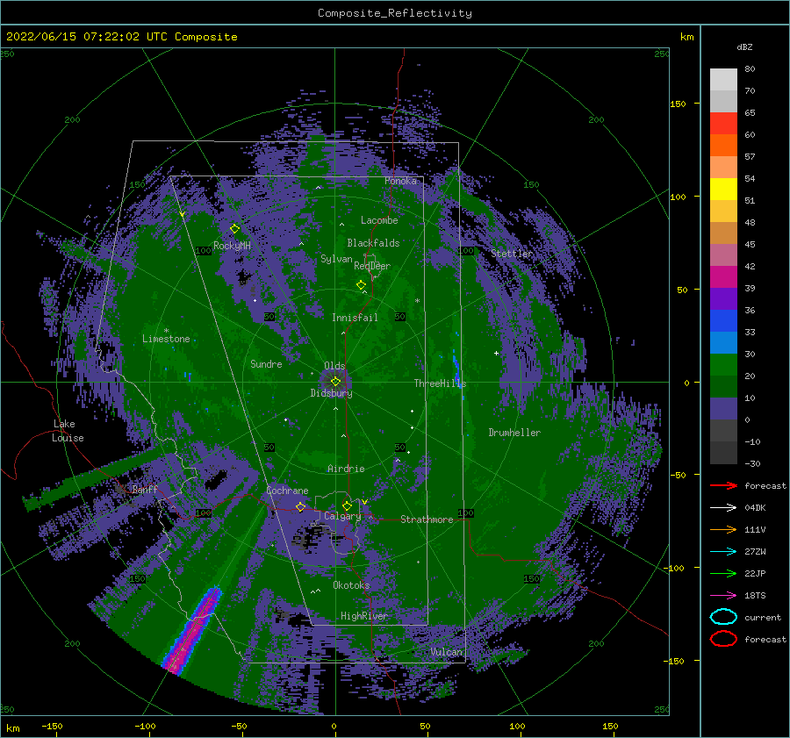
Task: Click the strong magenta echo streak southwest
Action: click(194, 630)
